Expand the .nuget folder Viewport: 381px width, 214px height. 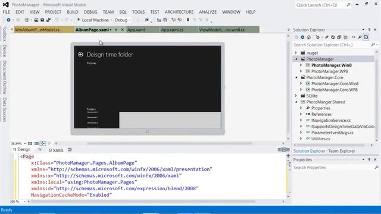296,53
